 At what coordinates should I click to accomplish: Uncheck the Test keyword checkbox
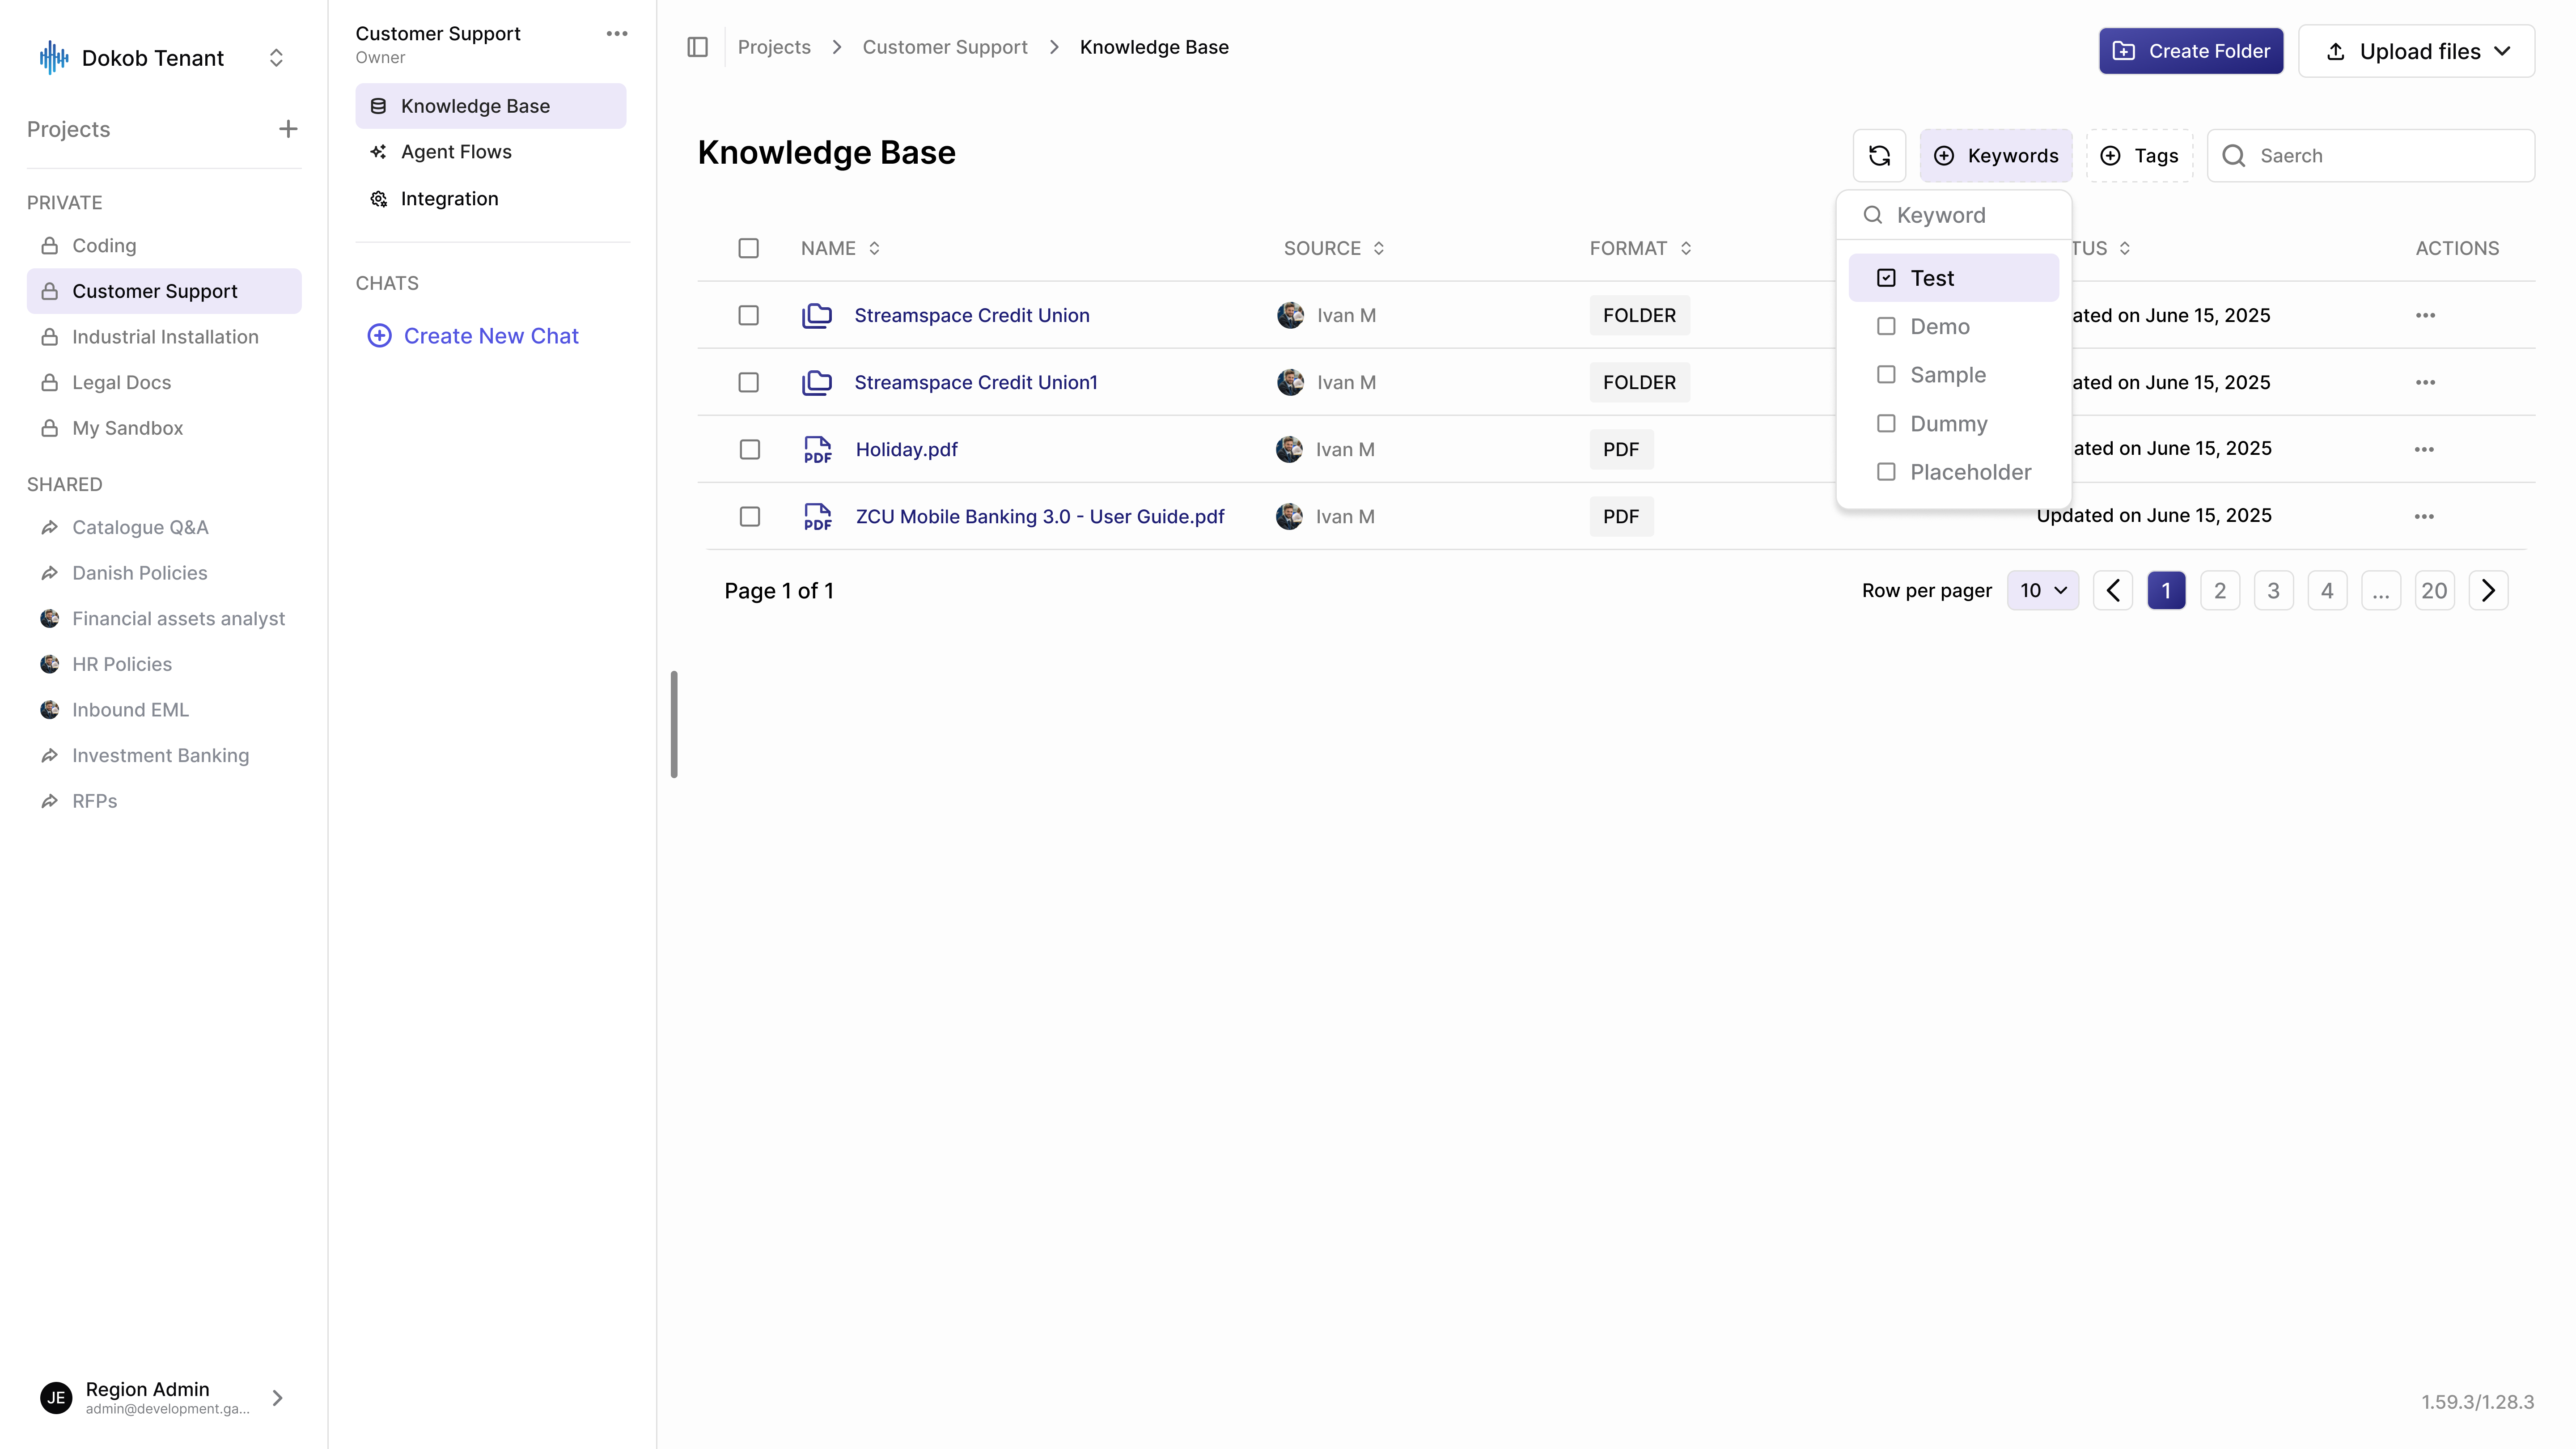[x=1886, y=278]
